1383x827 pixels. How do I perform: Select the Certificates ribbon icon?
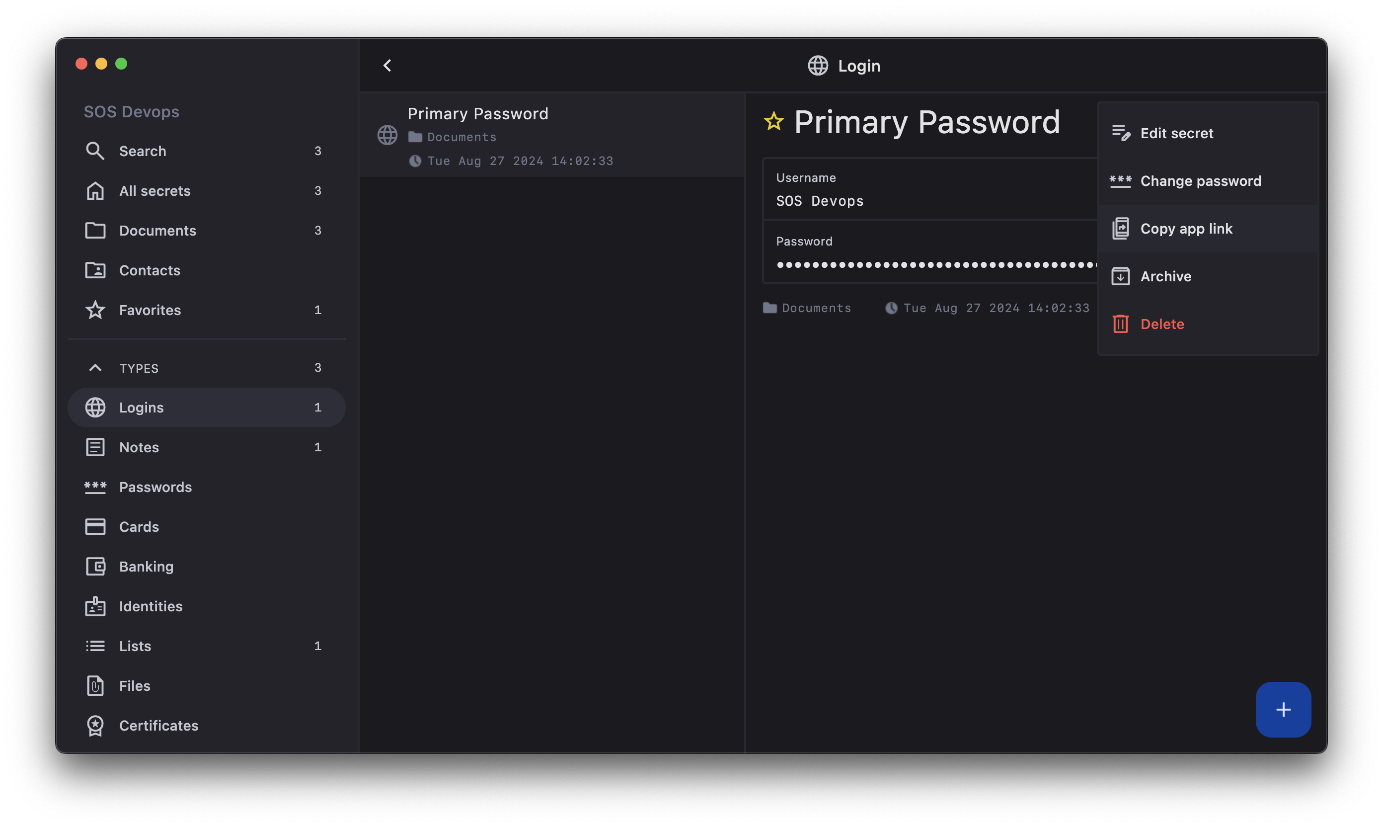click(95, 726)
